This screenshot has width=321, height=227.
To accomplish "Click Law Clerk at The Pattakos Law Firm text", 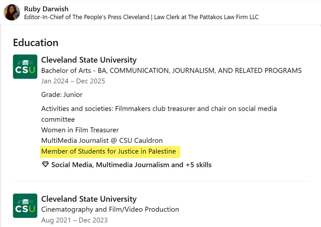I will 206,17.
